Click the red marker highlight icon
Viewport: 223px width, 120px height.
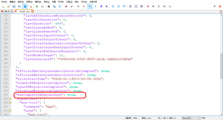66,6
